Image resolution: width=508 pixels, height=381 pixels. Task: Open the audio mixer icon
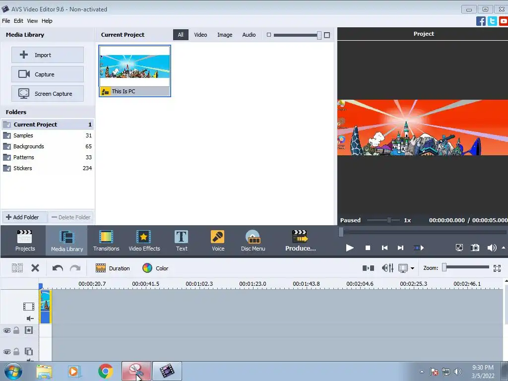click(x=387, y=268)
